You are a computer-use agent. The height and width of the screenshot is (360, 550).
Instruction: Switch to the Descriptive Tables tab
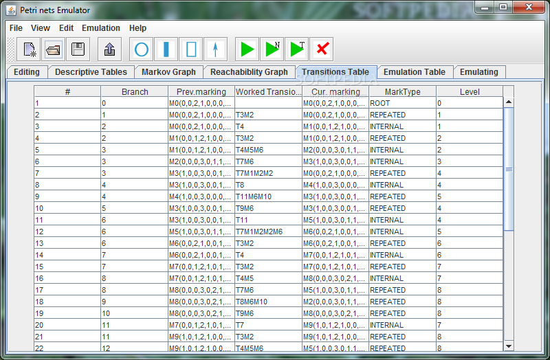[91, 72]
